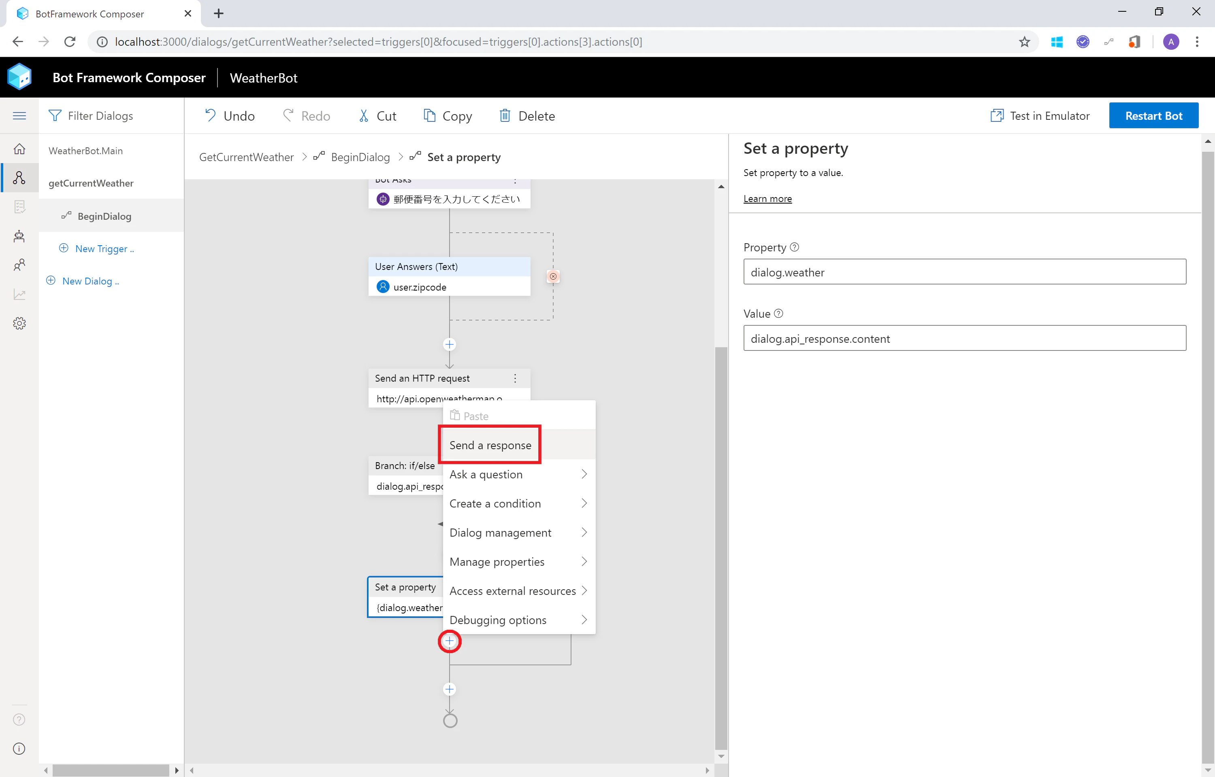Open the Settings gear in the sidebar

19,323
